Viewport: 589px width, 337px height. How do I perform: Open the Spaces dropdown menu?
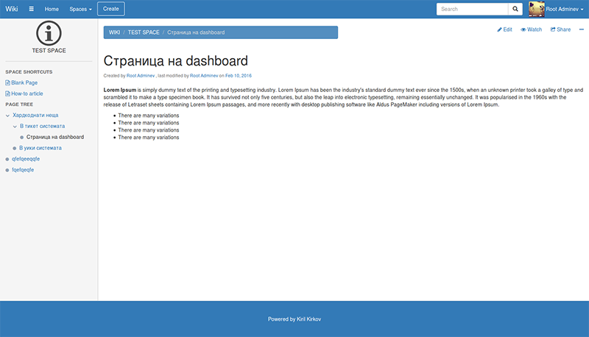click(x=80, y=10)
